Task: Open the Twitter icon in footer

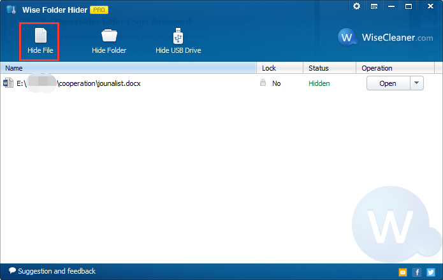Action: [x=430, y=272]
